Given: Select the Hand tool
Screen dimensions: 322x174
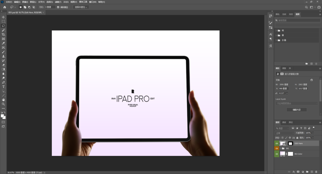Looking at the screenshot, I should pos(3,100).
